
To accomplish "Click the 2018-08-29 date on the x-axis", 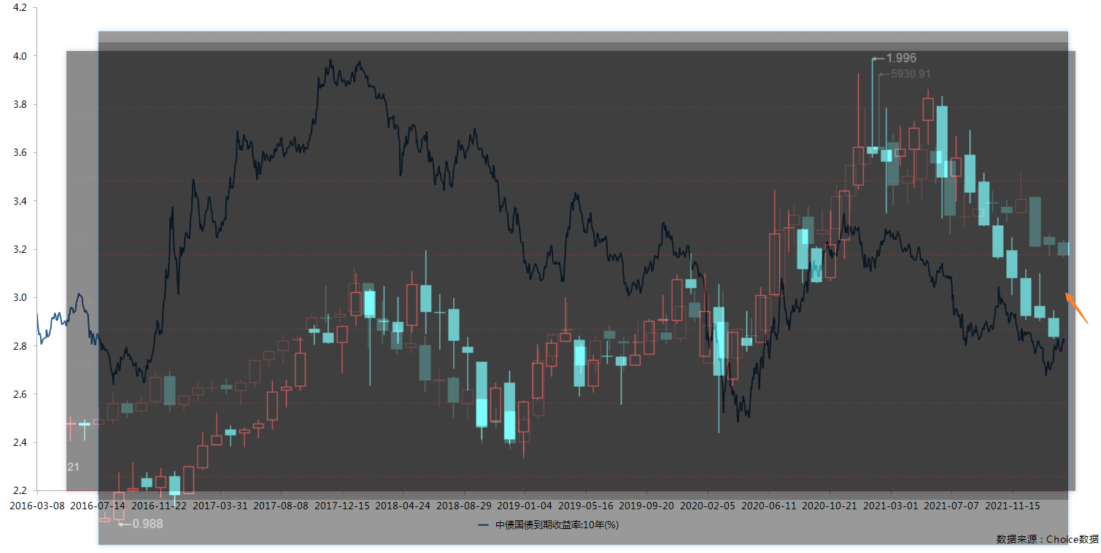I will (463, 504).
